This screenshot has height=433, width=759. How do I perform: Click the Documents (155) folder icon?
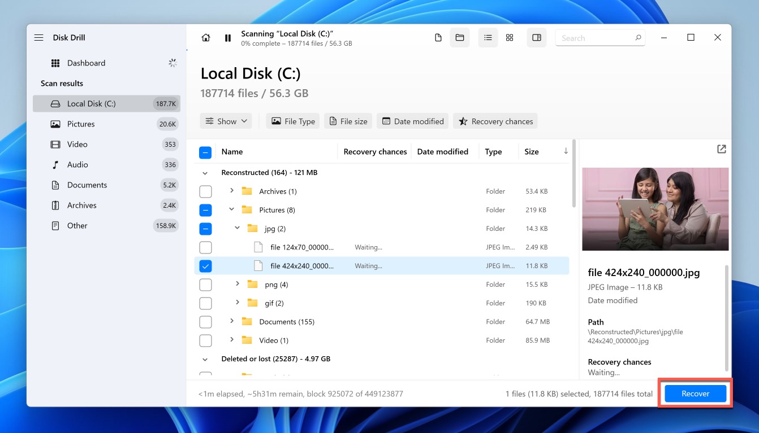pyautogui.click(x=247, y=321)
